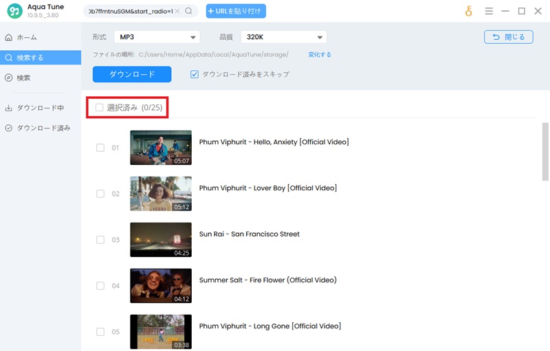
Task: Click San Francisco Street thumbnail
Action: point(161,240)
